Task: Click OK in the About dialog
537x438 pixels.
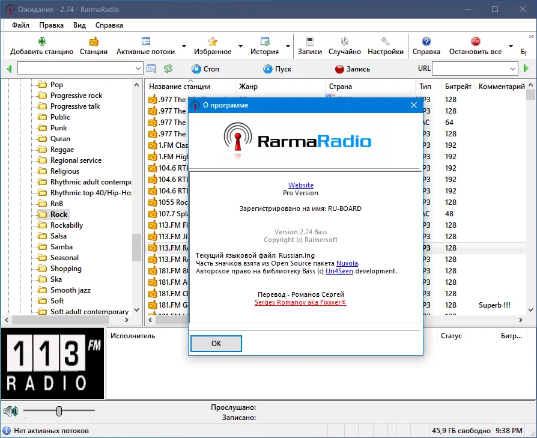Action: [x=216, y=344]
